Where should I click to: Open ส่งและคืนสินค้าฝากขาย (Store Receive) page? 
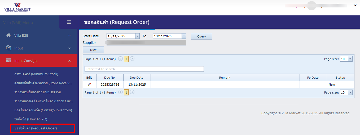(44, 83)
